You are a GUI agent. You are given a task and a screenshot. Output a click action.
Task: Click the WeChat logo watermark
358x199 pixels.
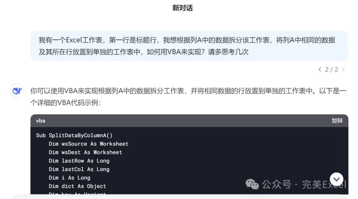[x=252, y=184]
